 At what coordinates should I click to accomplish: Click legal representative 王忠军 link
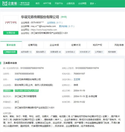[77, 79]
